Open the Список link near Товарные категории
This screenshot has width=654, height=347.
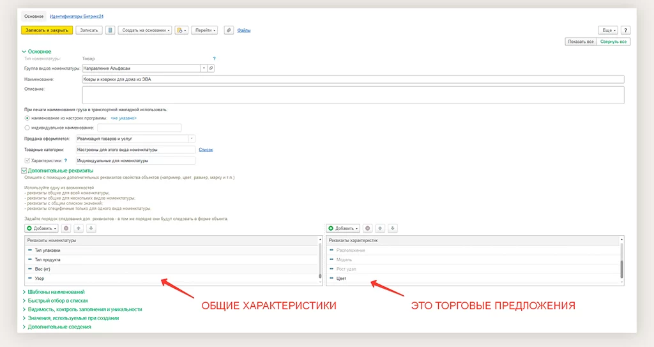tap(206, 150)
